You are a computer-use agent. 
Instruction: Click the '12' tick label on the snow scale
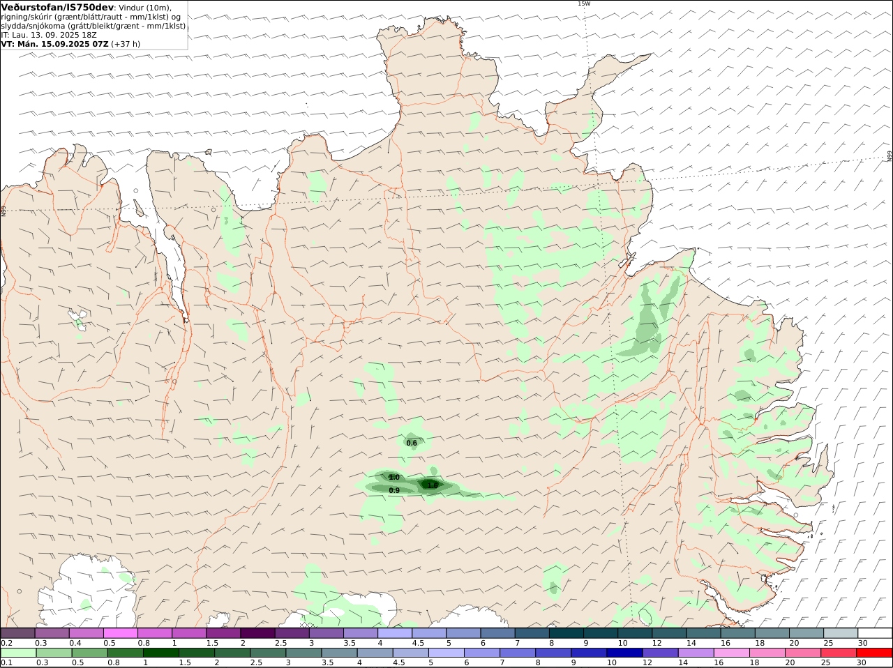click(657, 643)
